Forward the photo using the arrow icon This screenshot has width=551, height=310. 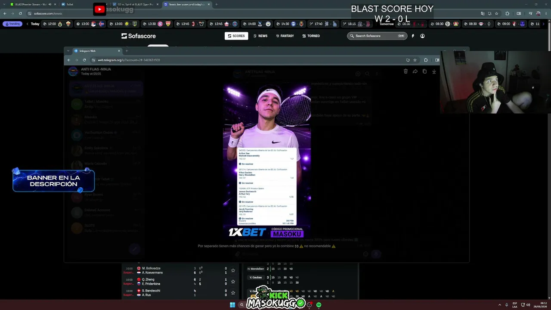(415, 71)
